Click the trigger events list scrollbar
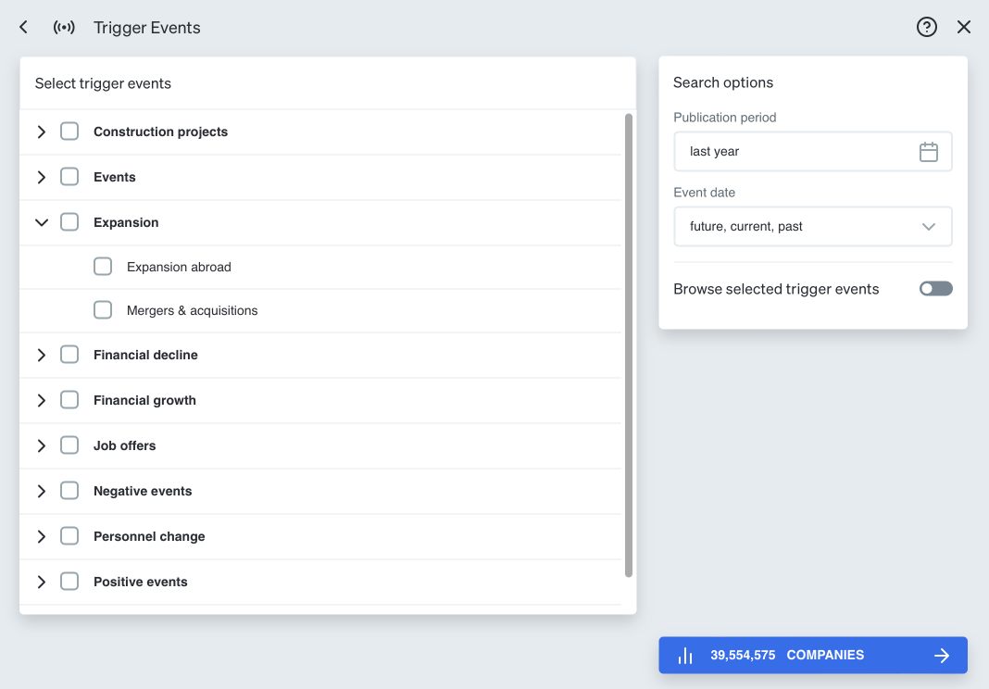Screen dimensions: 989x689 coord(629,344)
